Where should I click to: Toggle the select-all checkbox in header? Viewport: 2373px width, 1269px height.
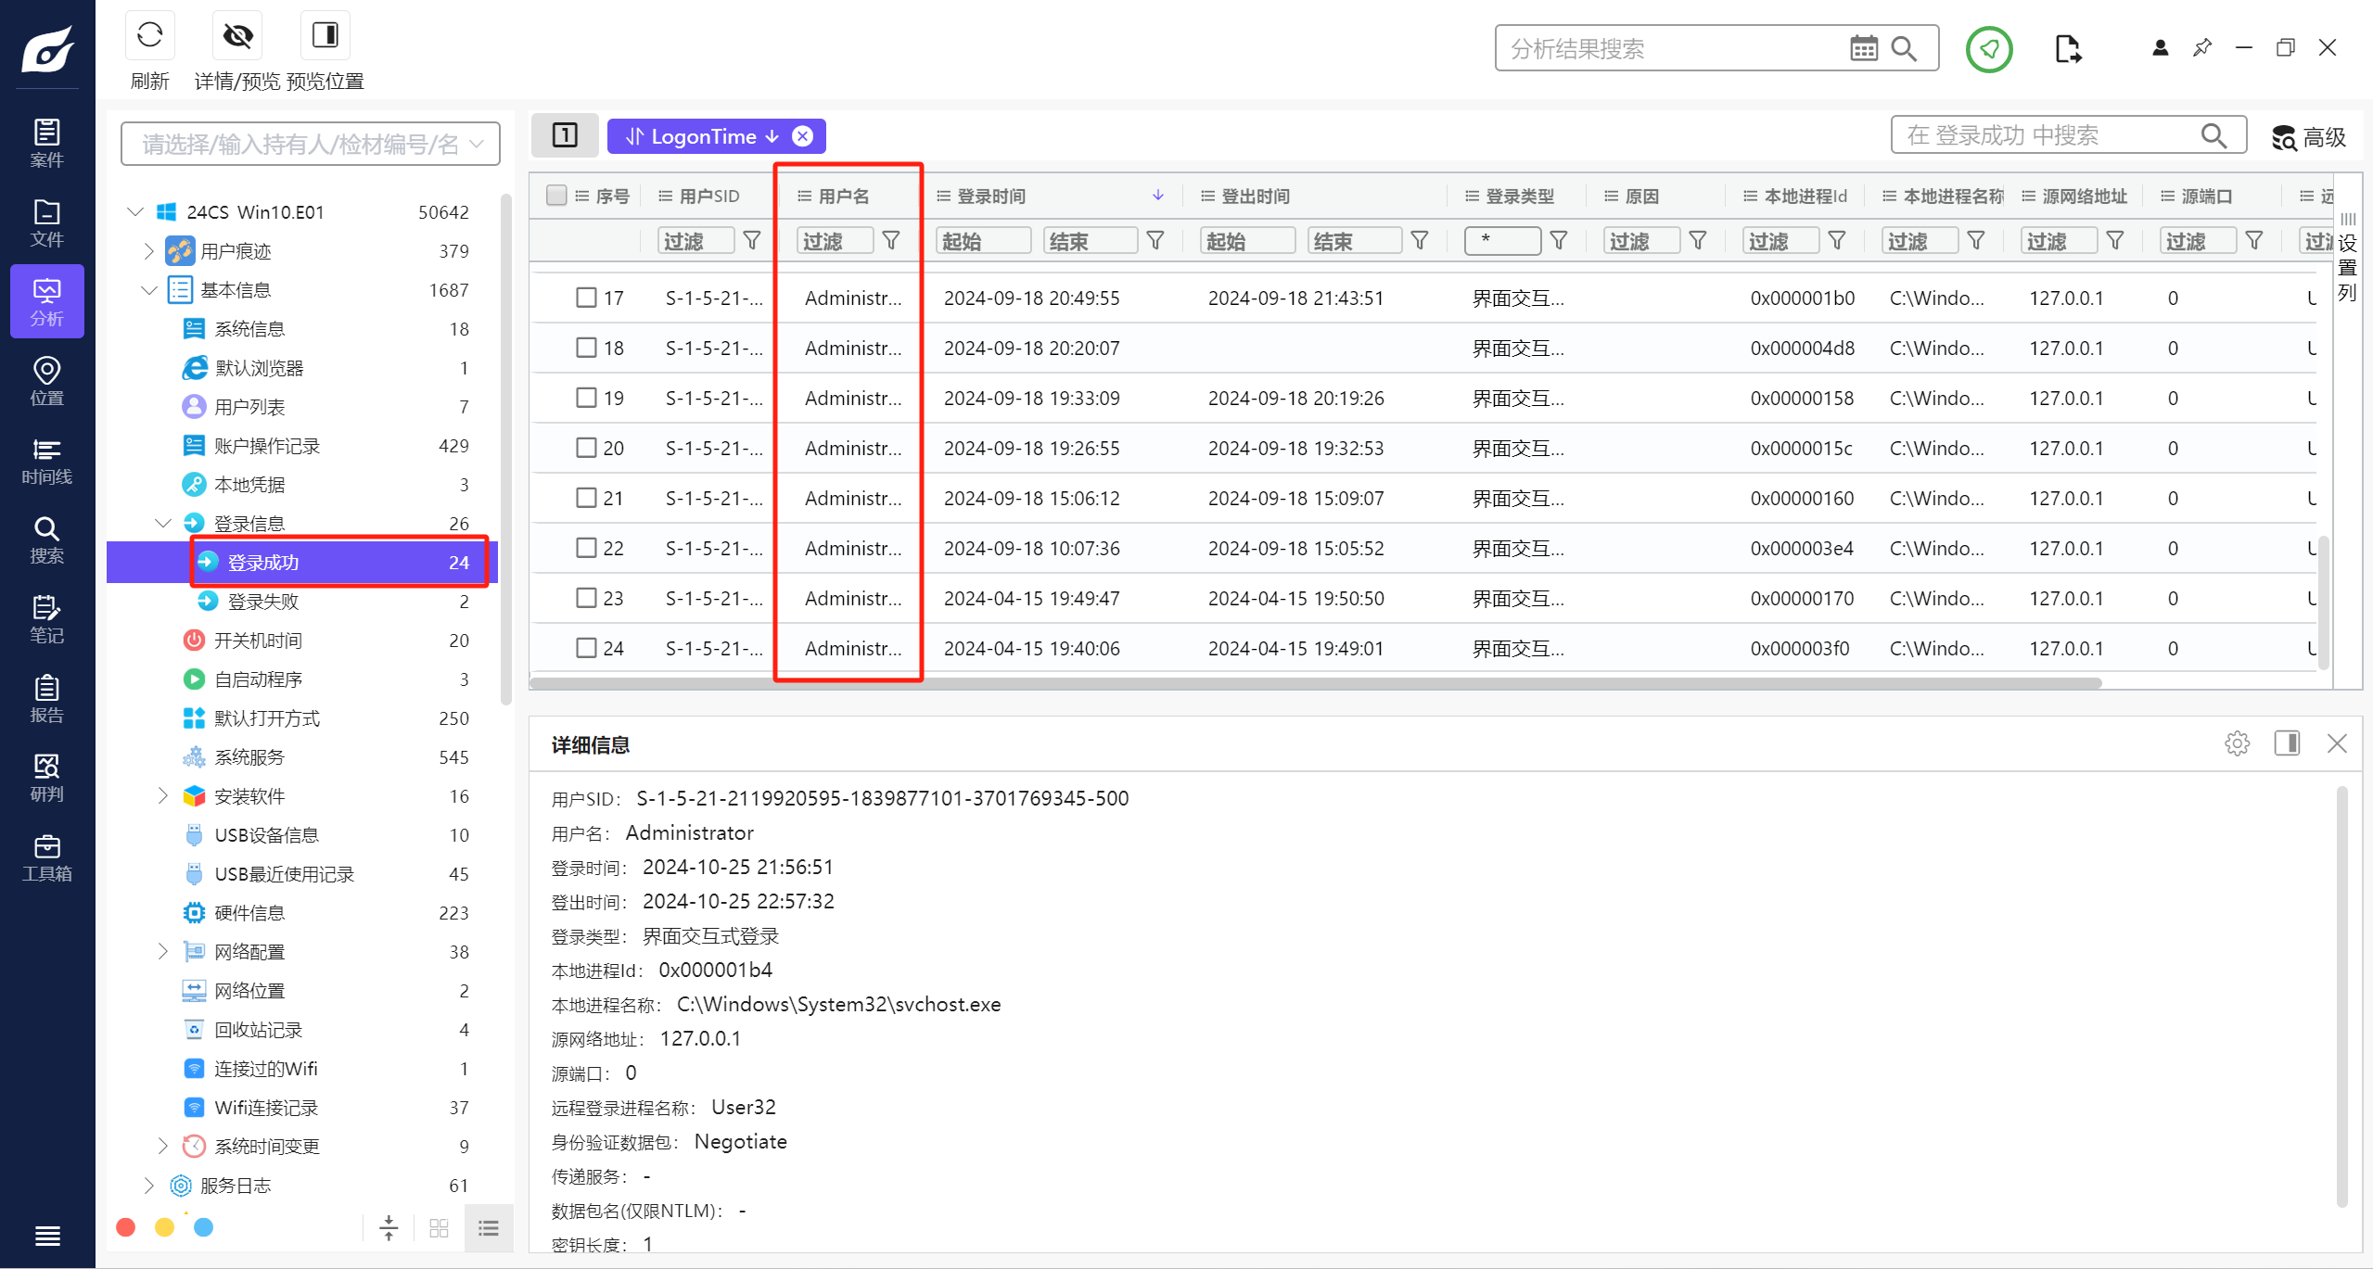click(x=556, y=196)
